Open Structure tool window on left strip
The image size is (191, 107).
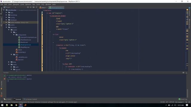[1, 22]
